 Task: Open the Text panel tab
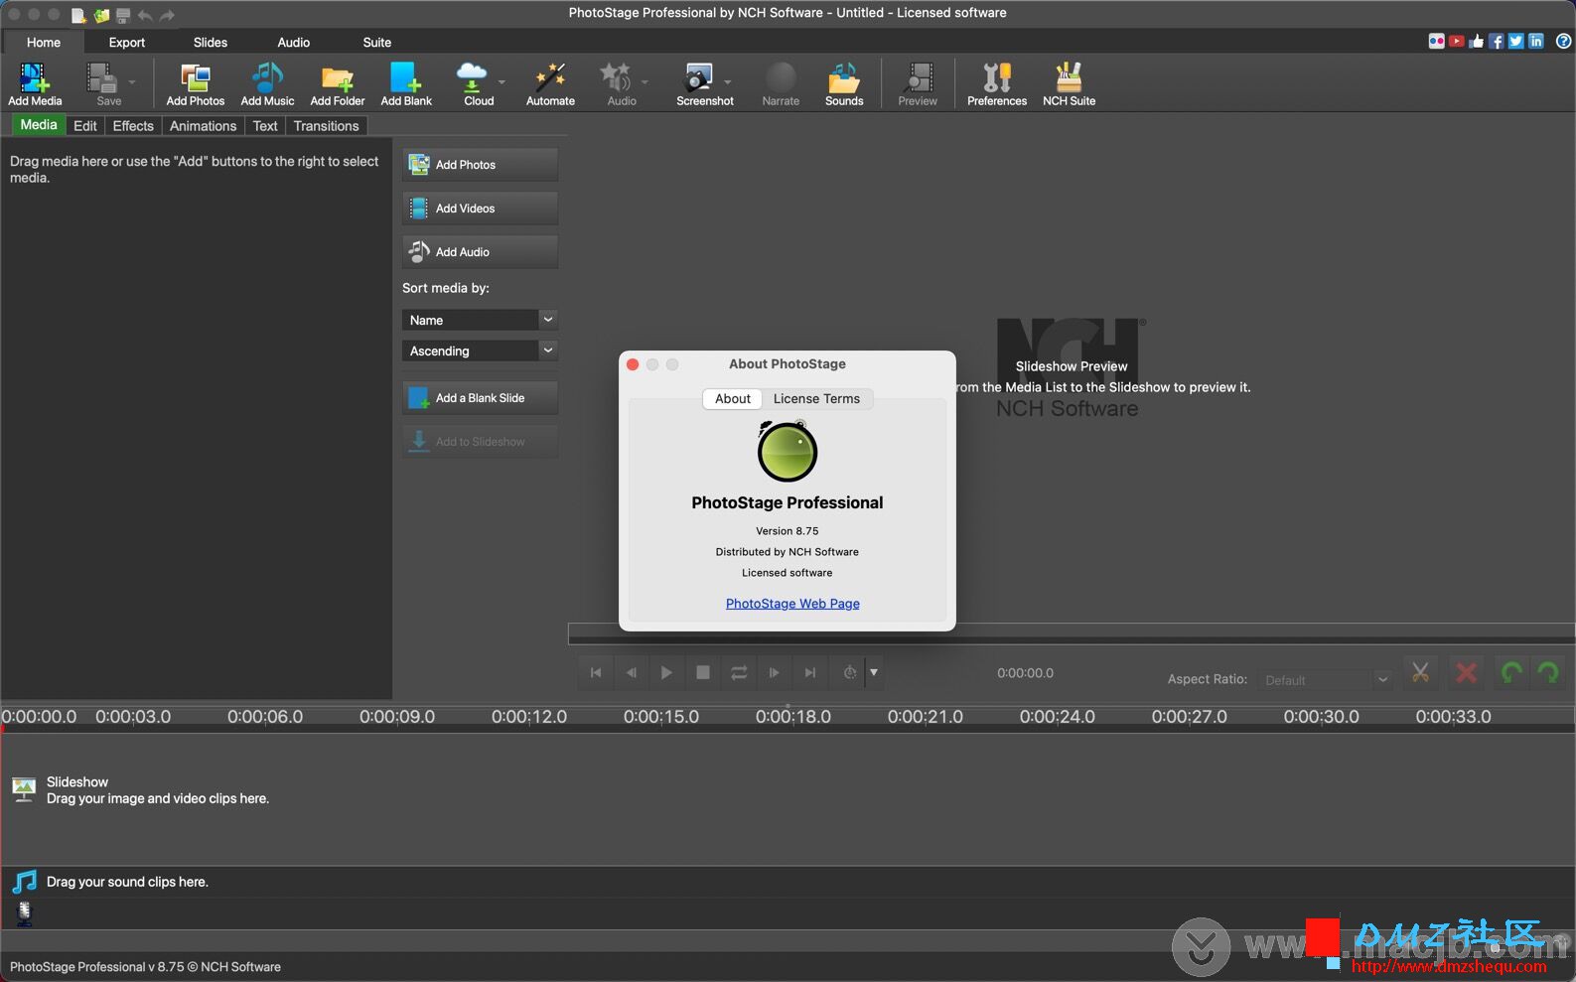coord(265,126)
